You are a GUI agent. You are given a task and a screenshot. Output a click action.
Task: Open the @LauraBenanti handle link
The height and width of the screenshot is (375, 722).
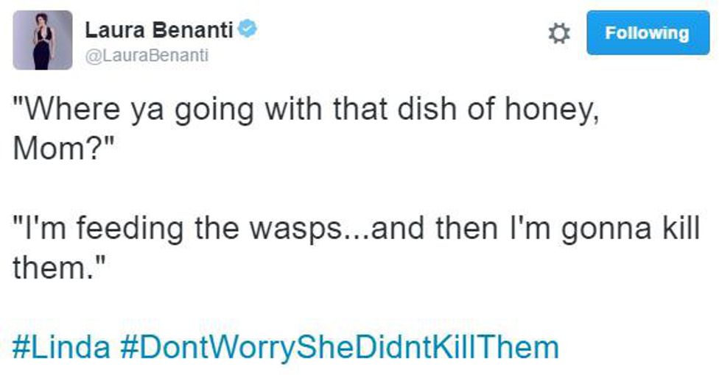coord(147,54)
